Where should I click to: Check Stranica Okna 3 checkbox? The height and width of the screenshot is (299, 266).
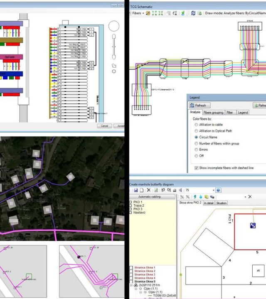click(131, 274)
